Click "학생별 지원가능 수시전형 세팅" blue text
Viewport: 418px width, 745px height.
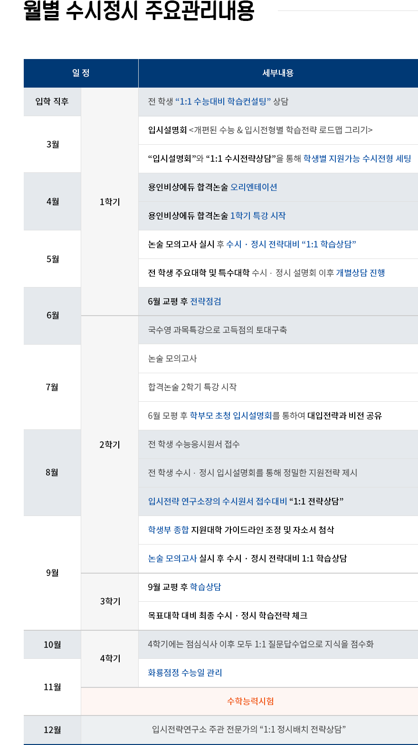click(357, 159)
